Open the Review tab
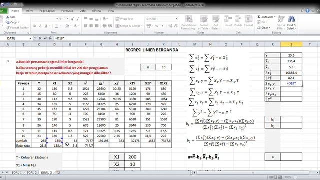This screenshot has width=320, height=180. click(x=96, y=11)
